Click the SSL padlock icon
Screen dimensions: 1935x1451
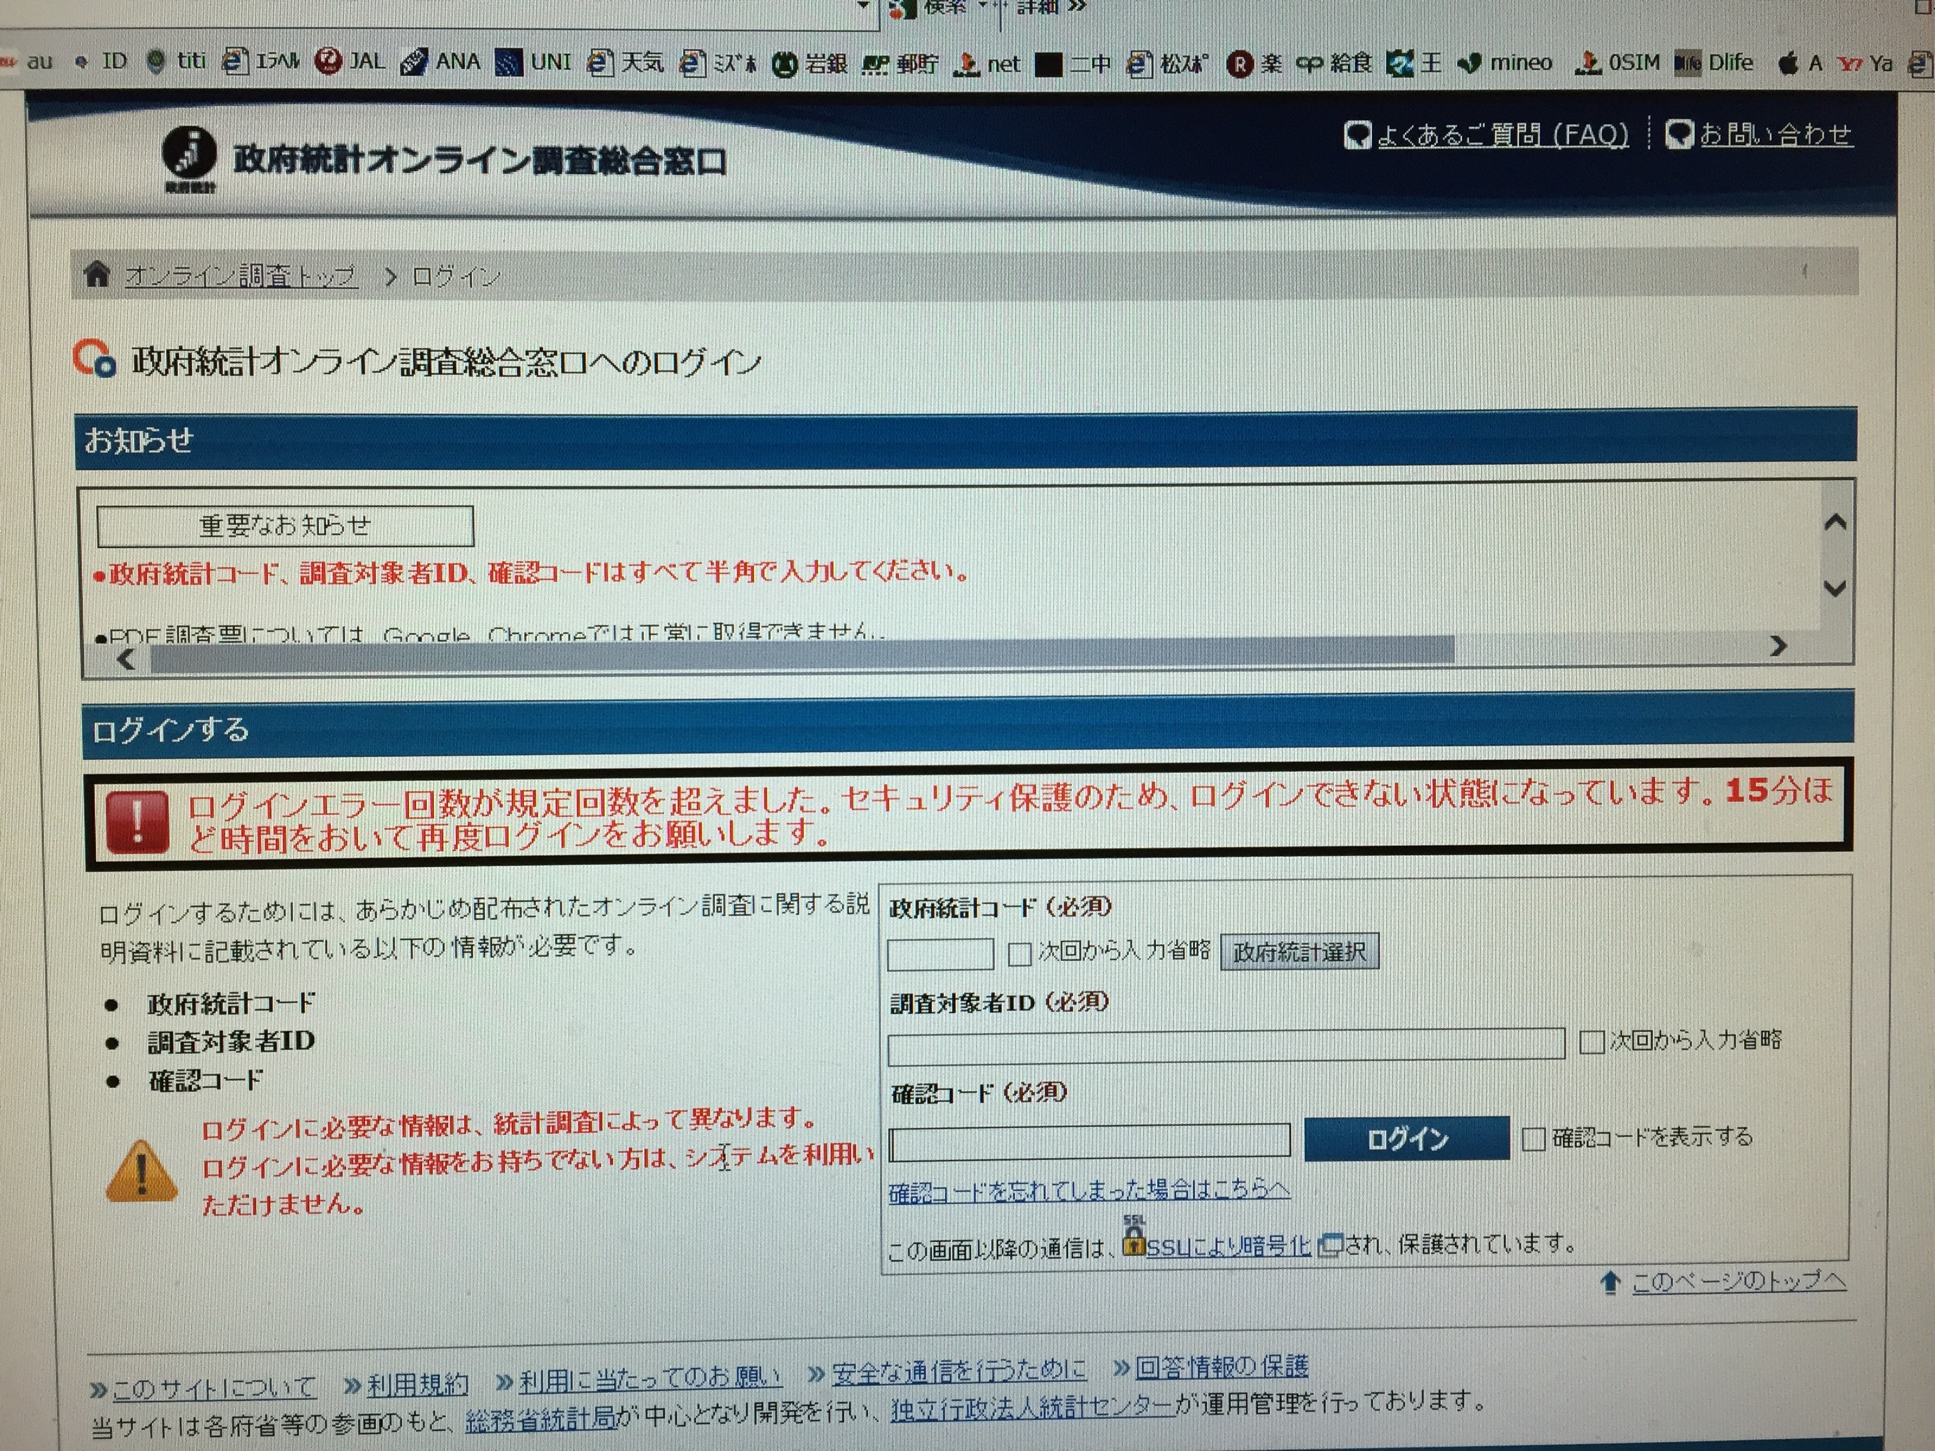[x=1133, y=1239]
